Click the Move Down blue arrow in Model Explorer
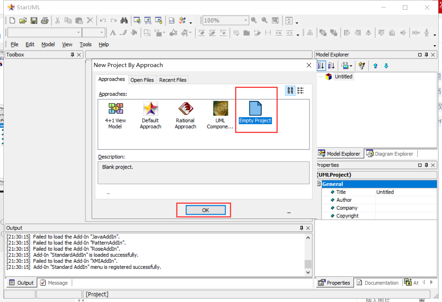442x302 pixels. tap(386, 66)
